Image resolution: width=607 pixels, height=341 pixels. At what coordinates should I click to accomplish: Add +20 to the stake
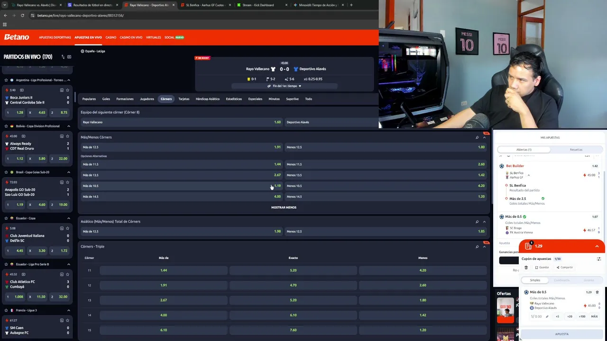[570, 316]
